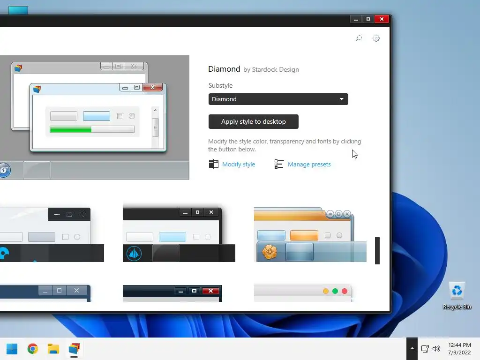Click the WindowBlinds taskbar icon
Viewport: 480px width, 360px height.
pos(74,349)
